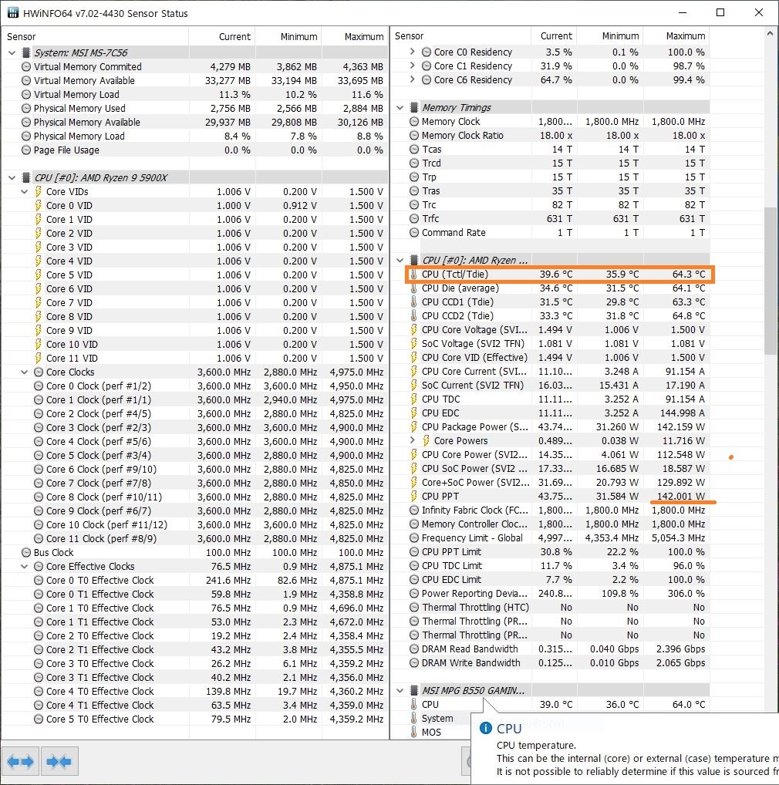
Task: Click the thermometer icon beside CPU CCD2 (Tdie)
Action: 413,316
